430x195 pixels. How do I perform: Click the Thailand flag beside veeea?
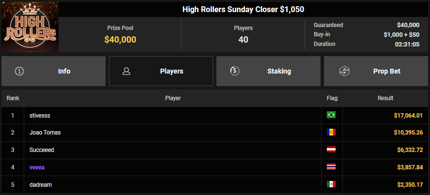pos(331,167)
